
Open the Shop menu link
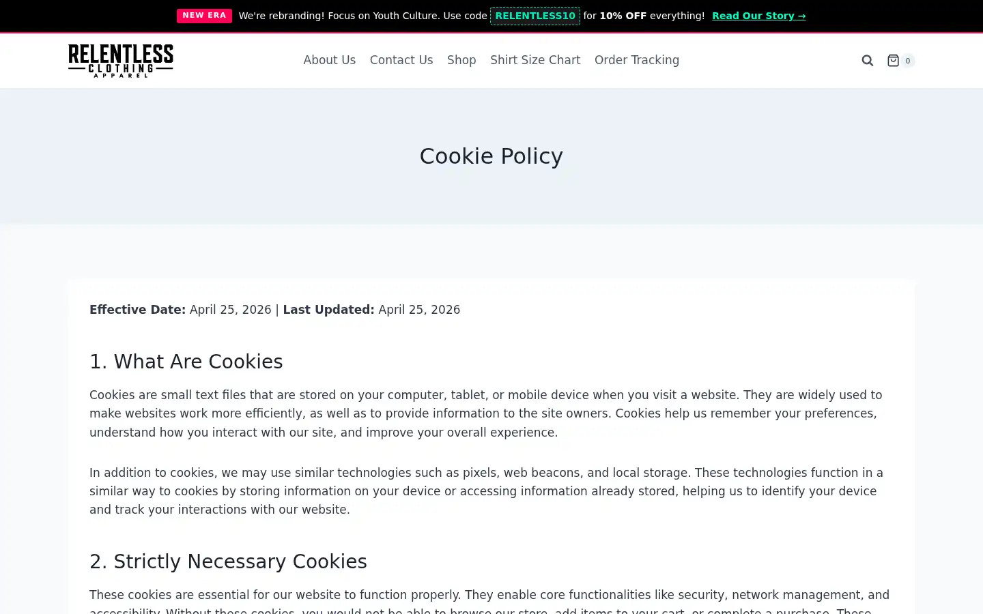point(461,60)
